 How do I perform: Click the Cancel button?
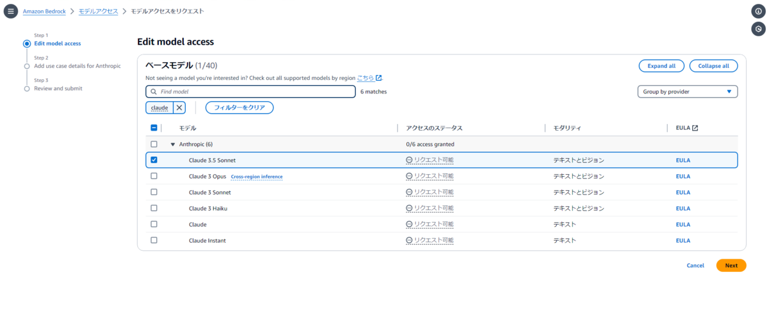(695, 265)
